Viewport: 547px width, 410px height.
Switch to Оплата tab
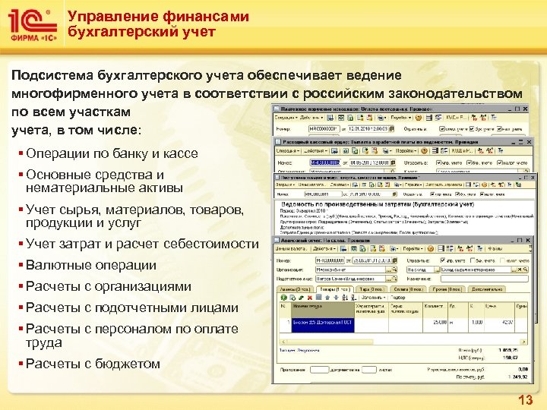point(408,289)
